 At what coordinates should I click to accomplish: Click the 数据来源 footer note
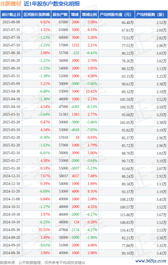point(43,262)
